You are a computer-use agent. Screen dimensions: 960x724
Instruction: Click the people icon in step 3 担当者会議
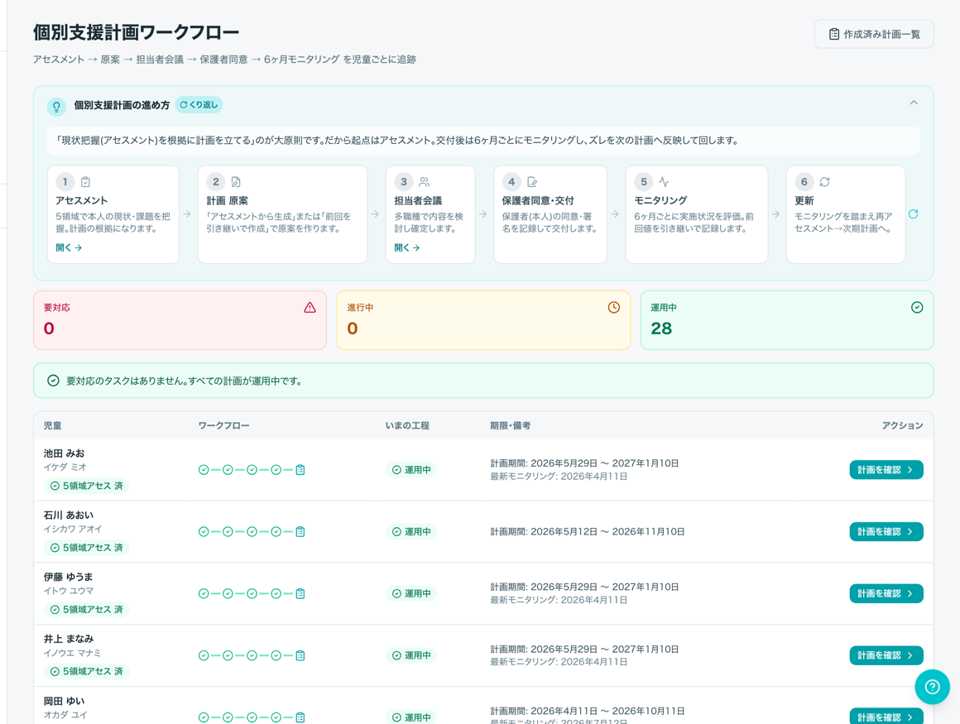click(425, 182)
